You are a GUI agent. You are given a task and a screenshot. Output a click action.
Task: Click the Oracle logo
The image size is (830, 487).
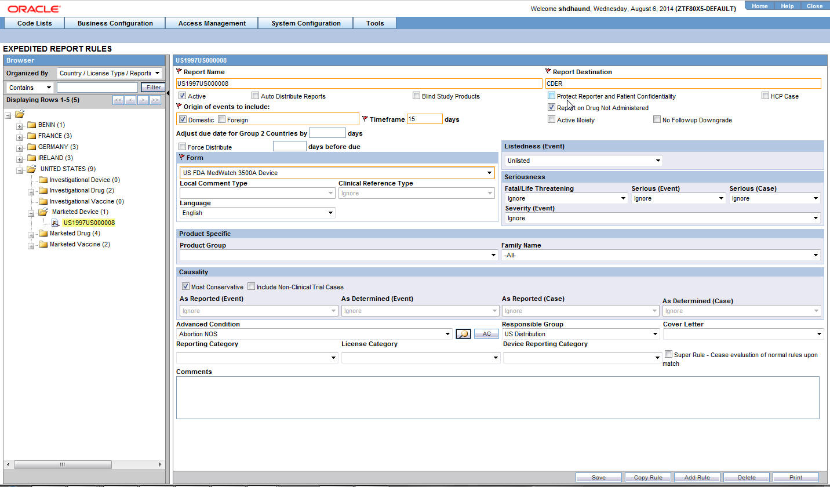point(34,9)
